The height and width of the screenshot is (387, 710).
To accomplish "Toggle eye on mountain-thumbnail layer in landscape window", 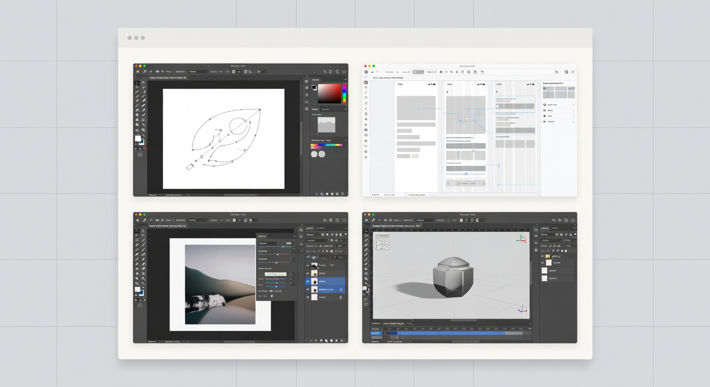I will pos(308,266).
